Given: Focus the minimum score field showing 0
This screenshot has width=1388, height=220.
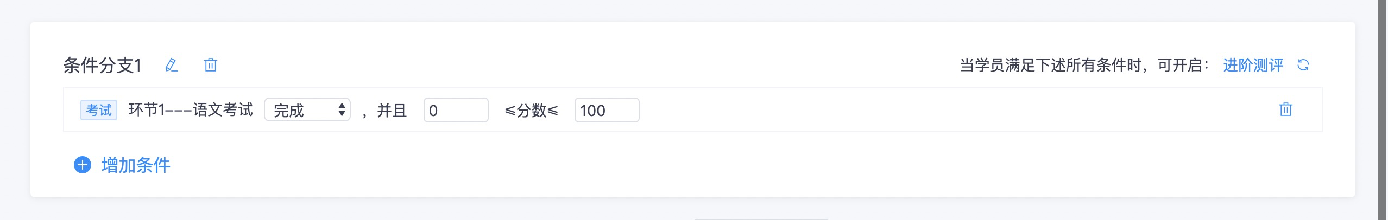Looking at the screenshot, I should point(456,110).
